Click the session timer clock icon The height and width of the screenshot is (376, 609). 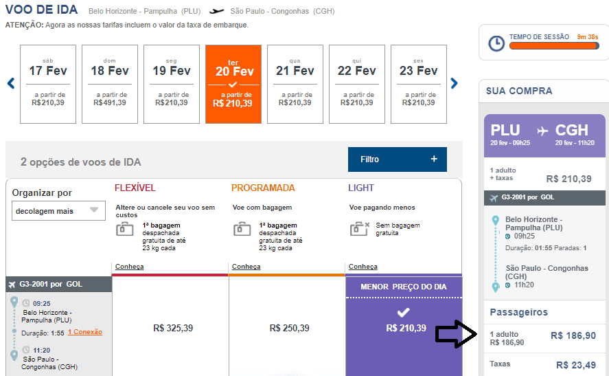click(x=496, y=43)
